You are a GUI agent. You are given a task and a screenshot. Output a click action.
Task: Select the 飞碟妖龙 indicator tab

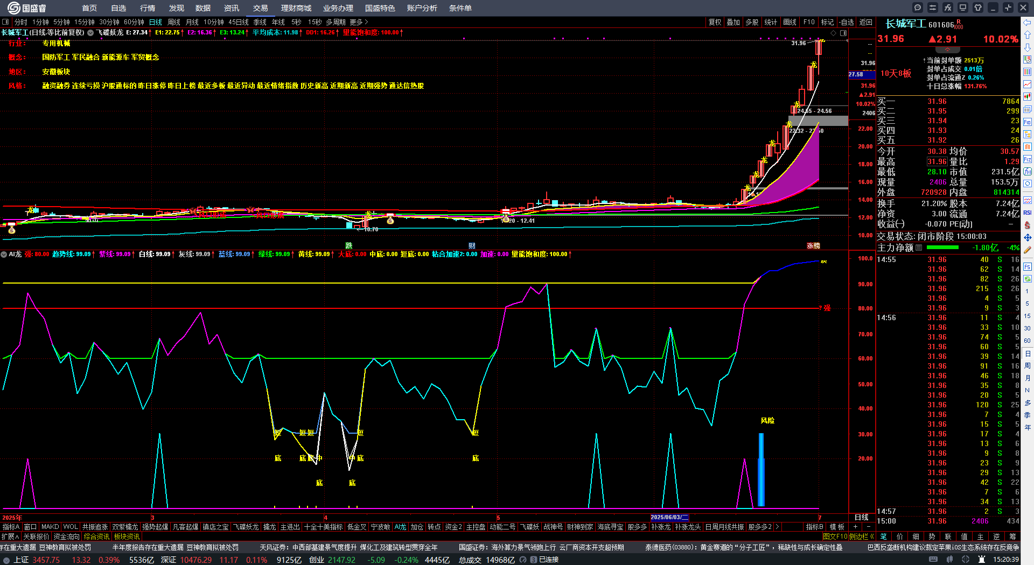click(x=246, y=527)
